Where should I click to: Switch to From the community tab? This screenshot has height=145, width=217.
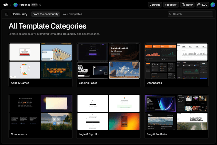45,14
